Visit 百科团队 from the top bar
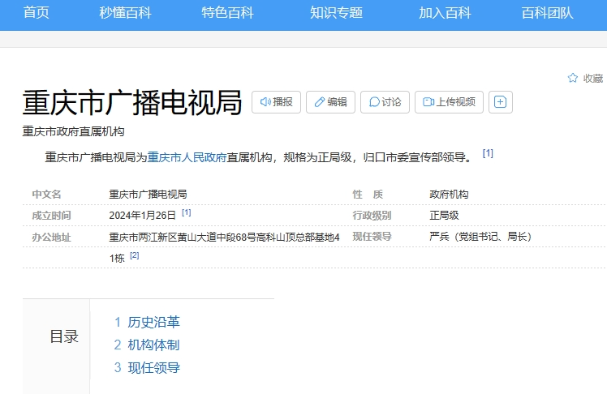The width and height of the screenshot is (607, 394). coord(547,13)
